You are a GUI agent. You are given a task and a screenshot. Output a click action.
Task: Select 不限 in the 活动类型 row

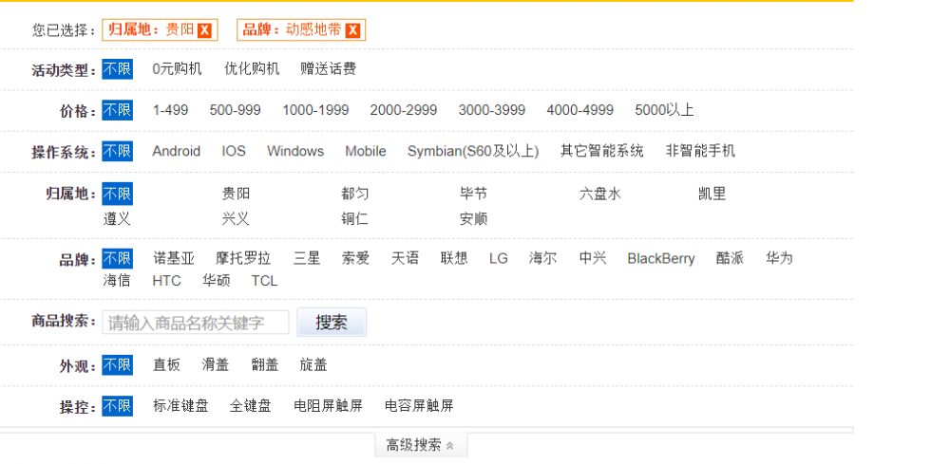pyautogui.click(x=117, y=69)
